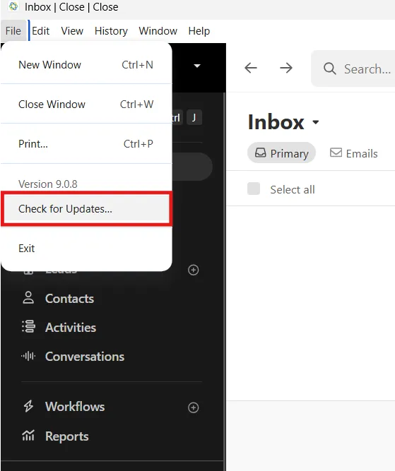
Task: Expand the Inbox title dropdown
Action: click(x=315, y=123)
